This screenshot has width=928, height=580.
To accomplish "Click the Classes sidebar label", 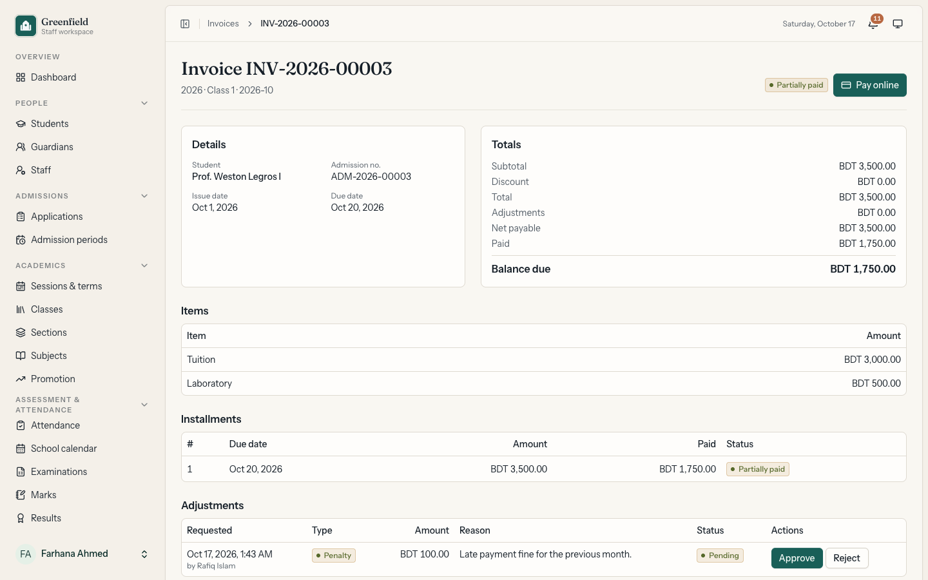I will [x=47, y=309].
